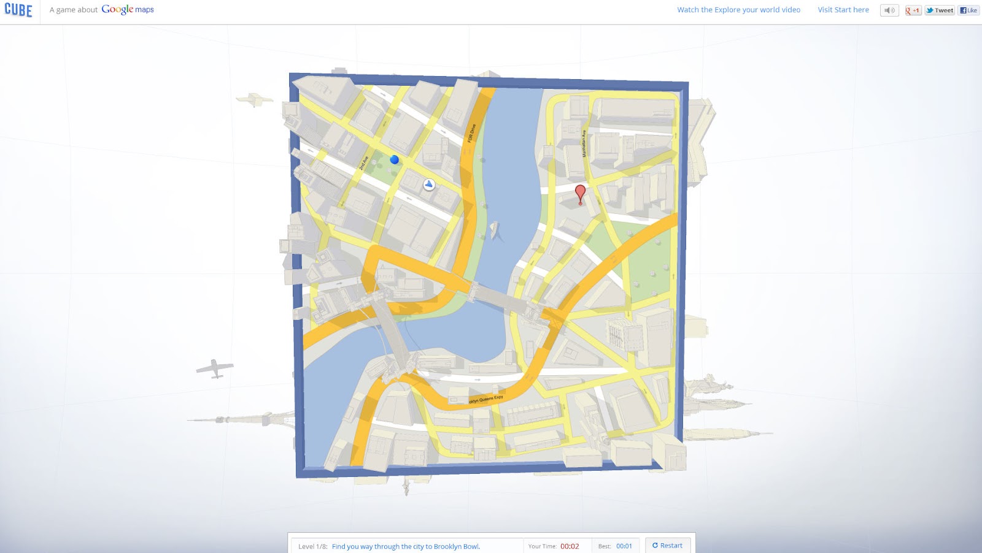This screenshot has height=553, width=982.
Task: Click the blue player marble on the map
Action: click(394, 159)
